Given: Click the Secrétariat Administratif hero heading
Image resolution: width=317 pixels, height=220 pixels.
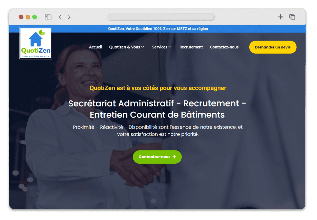Looking at the screenshot, I should pos(157,109).
